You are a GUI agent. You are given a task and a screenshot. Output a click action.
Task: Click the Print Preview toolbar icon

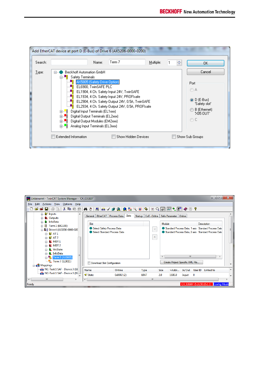[58, 209]
